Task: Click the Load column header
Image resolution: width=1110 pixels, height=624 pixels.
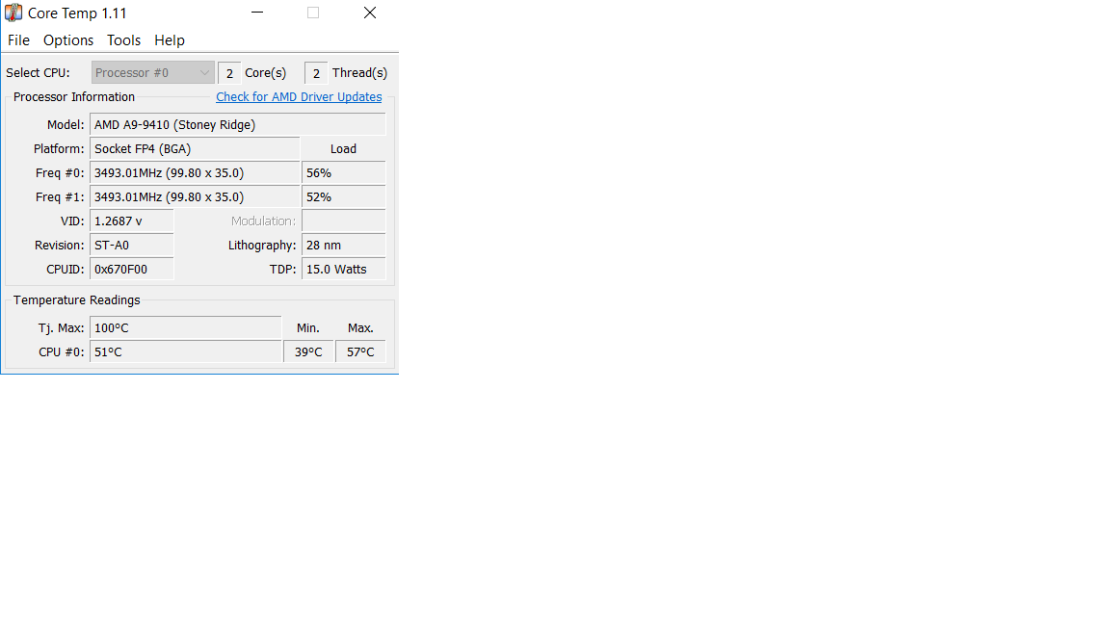Action: pos(343,148)
